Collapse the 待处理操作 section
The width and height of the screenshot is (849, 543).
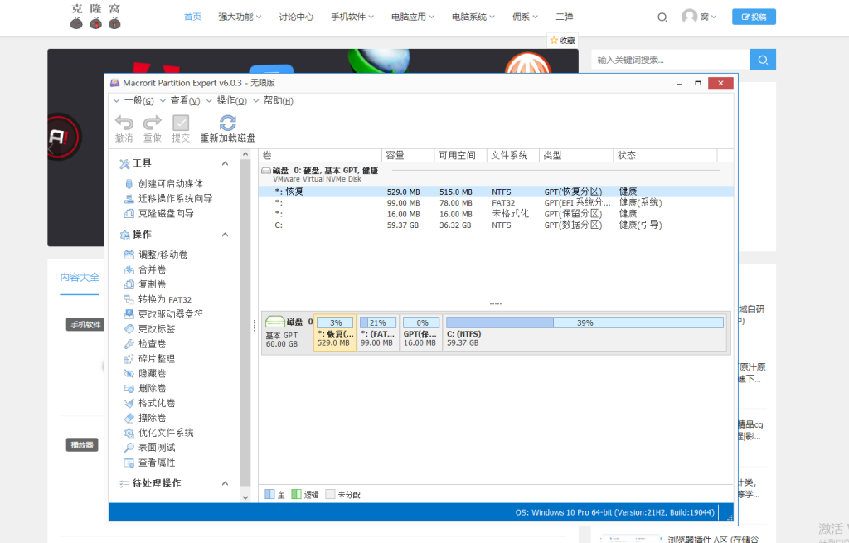click(226, 483)
